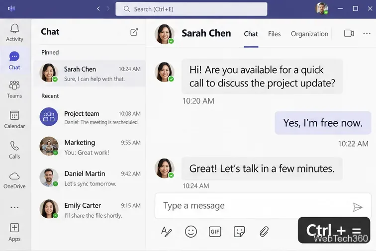Open the Calendar in the sidebar

14,119
